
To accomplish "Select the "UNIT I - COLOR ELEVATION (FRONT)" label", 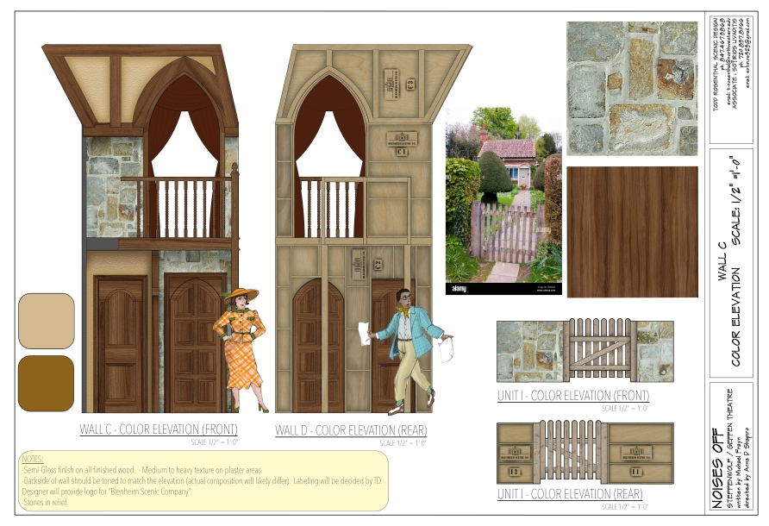I will (573, 395).
